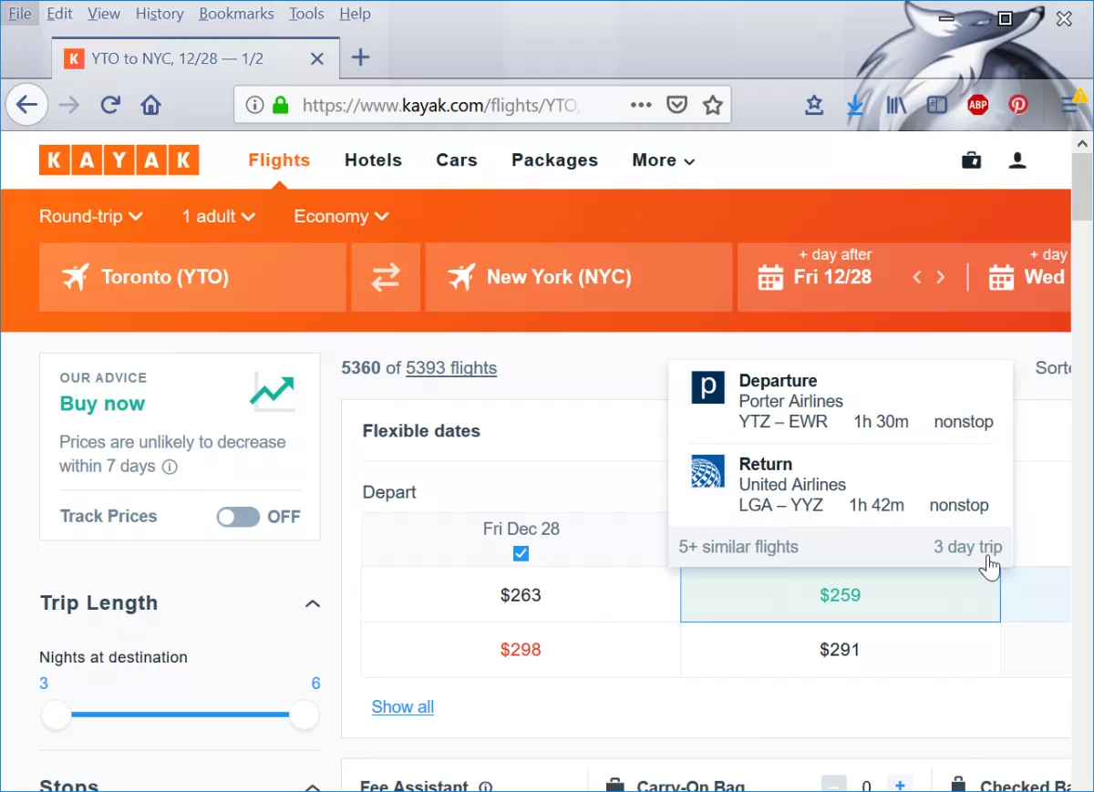The image size is (1094, 792).
Task: Open the 5393 flights link
Action: tap(451, 368)
